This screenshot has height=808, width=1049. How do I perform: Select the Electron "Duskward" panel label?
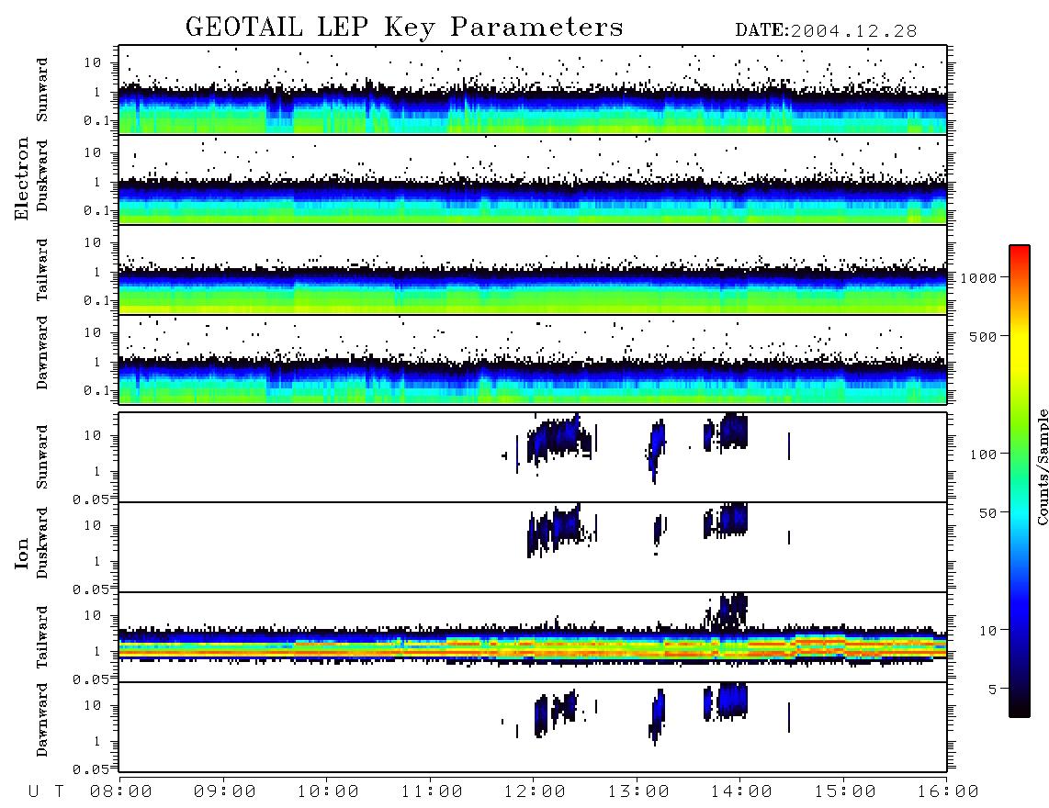click(x=42, y=176)
